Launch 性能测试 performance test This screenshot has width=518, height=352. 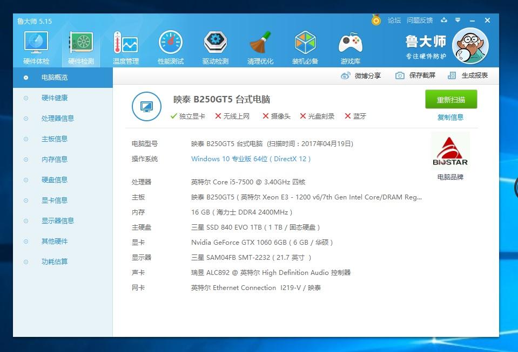point(171,48)
